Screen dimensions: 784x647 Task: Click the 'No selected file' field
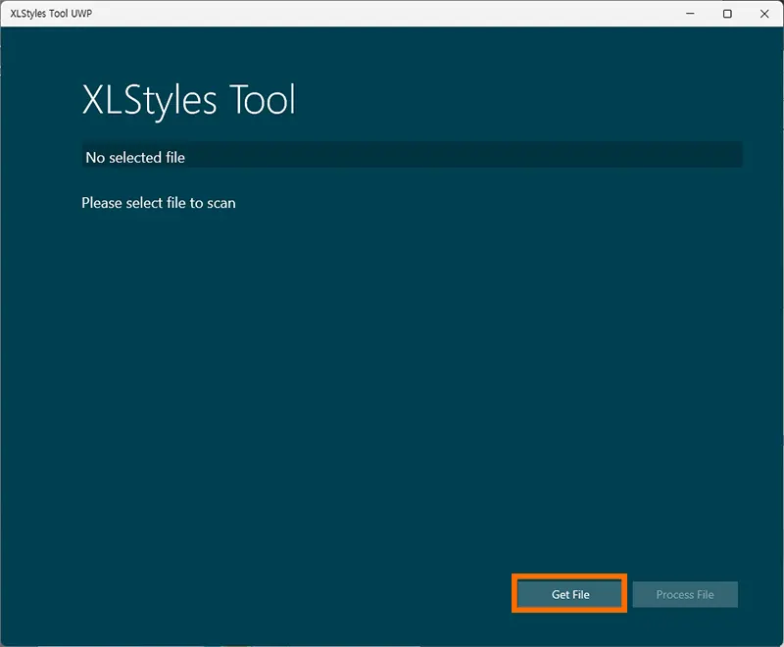click(x=412, y=155)
